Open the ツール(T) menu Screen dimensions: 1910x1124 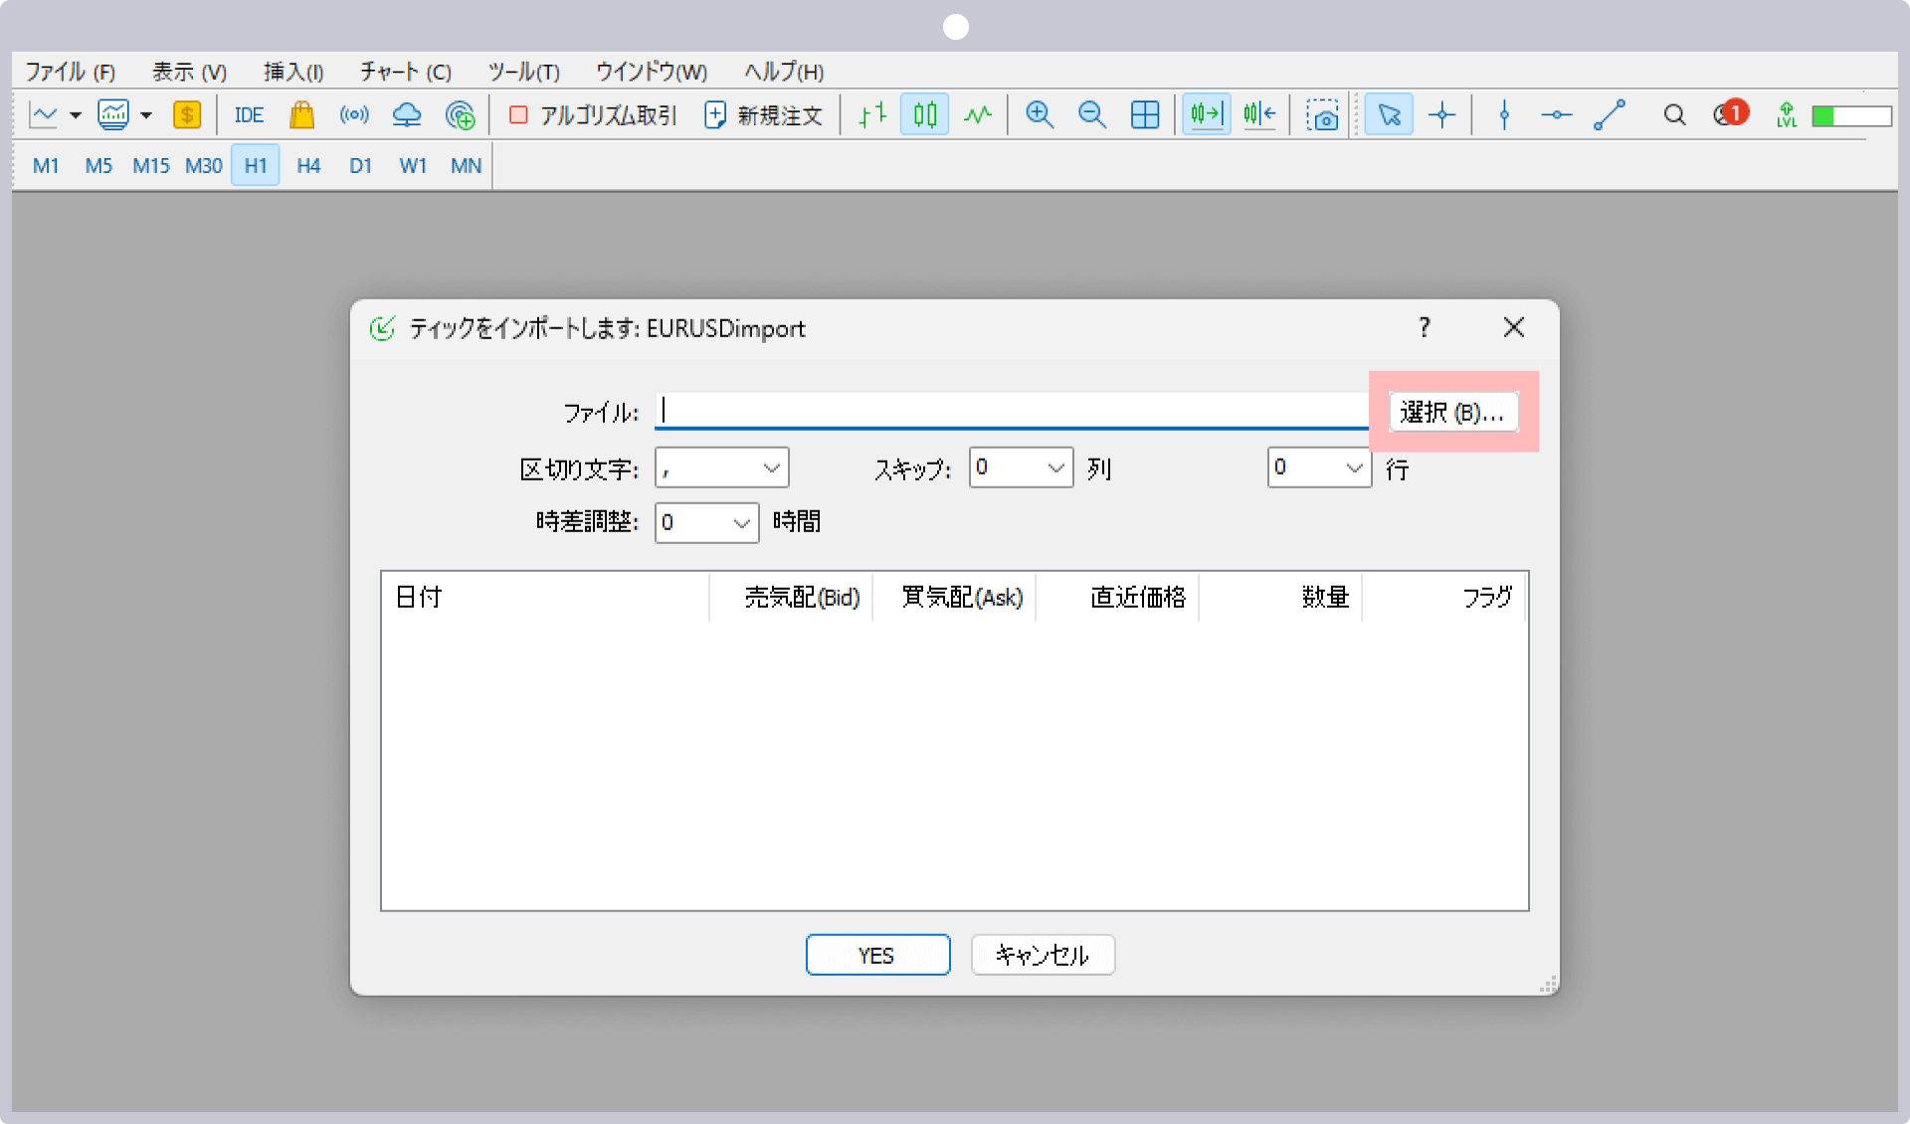(523, 72)
